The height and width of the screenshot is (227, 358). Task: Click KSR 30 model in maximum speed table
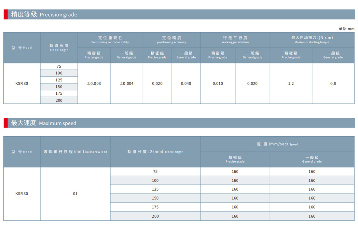click(22, 194)
